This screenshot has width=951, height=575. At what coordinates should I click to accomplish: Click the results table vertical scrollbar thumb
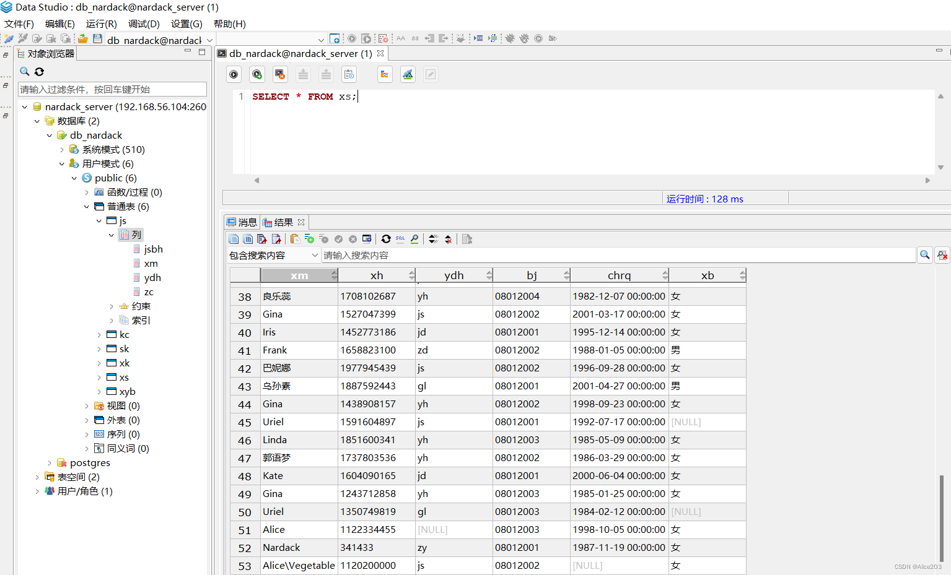click(x=941, y=518)
